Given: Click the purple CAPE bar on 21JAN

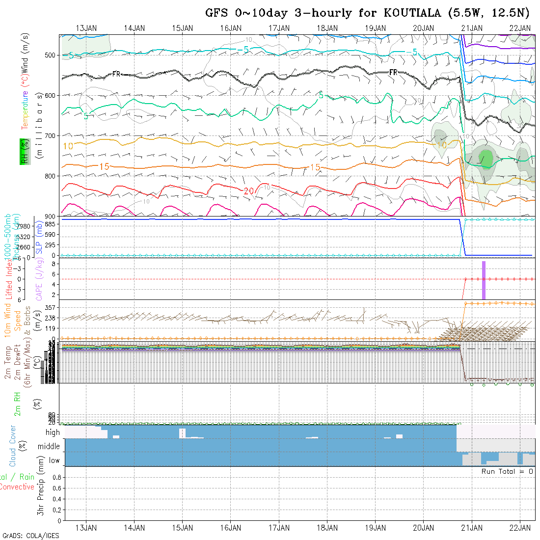Looking at the screenshot, I should [484, 280].
